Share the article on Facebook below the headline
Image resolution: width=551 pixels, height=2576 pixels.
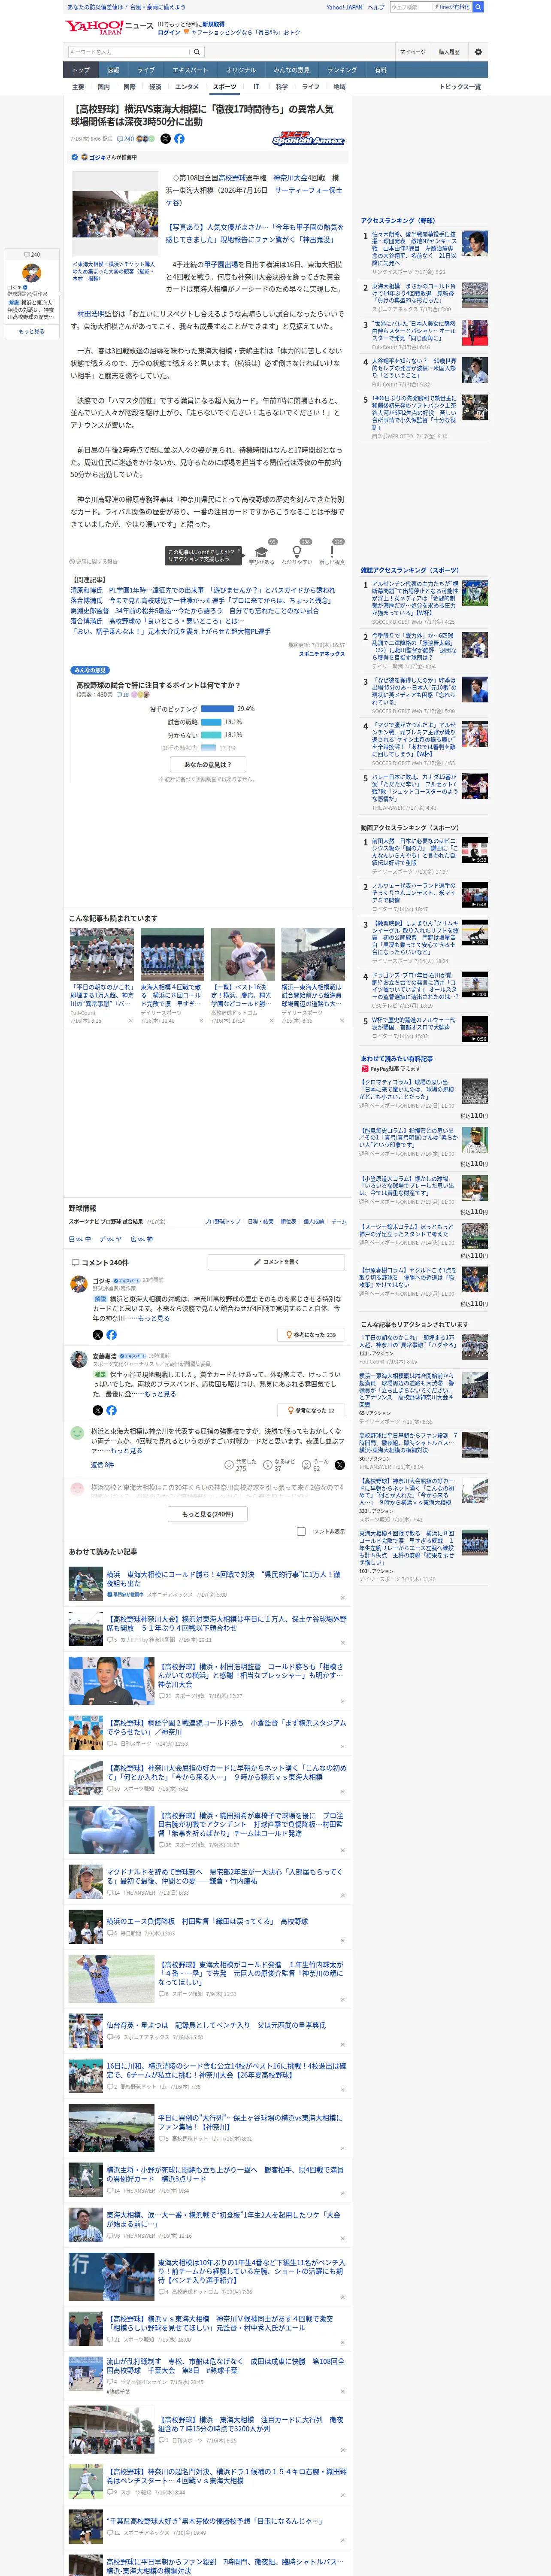pos(179,139)
